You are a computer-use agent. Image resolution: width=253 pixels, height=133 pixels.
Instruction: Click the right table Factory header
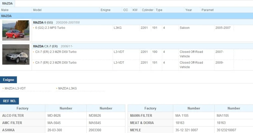(x=150, y=108)
